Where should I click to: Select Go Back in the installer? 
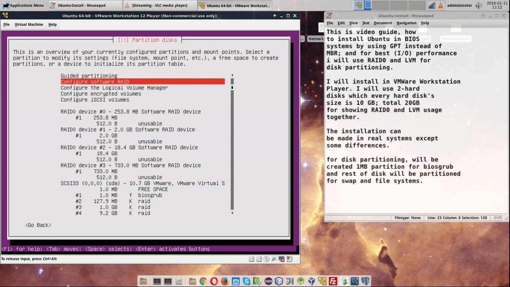tap(38, 225)
